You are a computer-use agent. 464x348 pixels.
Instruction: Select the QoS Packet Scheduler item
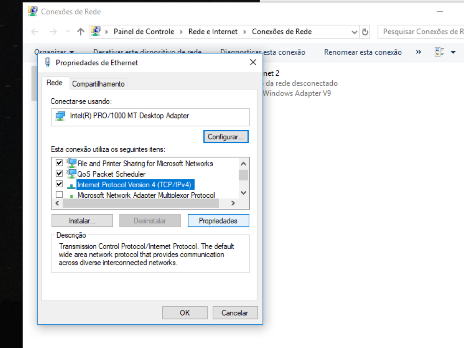tap(111, 174)
